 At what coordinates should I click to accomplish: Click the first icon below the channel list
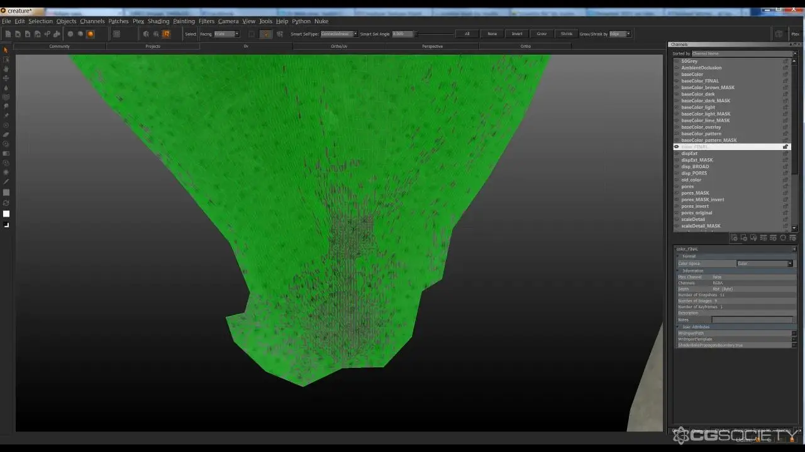click(x=734, y=238)
